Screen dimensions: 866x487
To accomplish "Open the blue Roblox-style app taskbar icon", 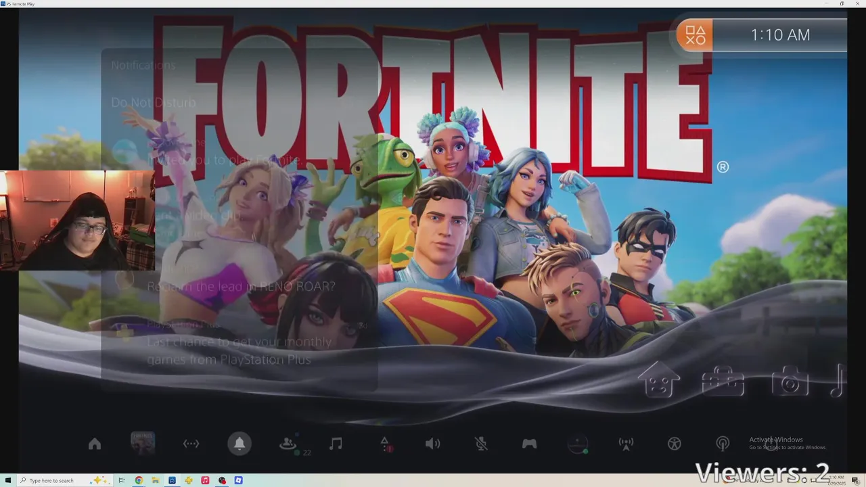I will (238, 480).
